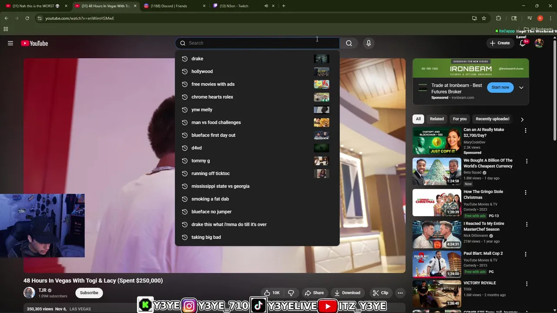The height and width of the screenshot is (313, 557).
Task: Choose 'taking big bad' suggestion
Action: (257, 237)
